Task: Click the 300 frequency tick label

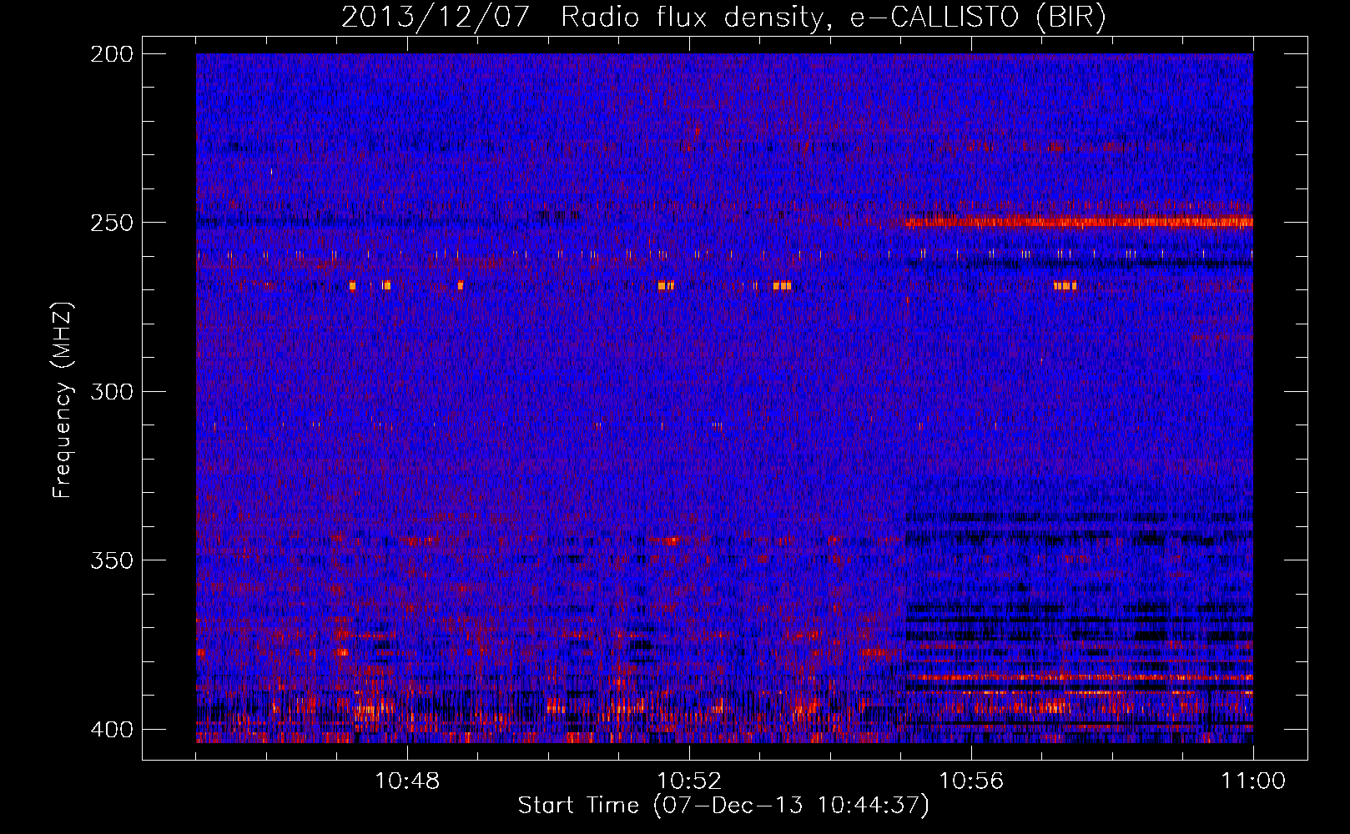Action: [111, 392]
